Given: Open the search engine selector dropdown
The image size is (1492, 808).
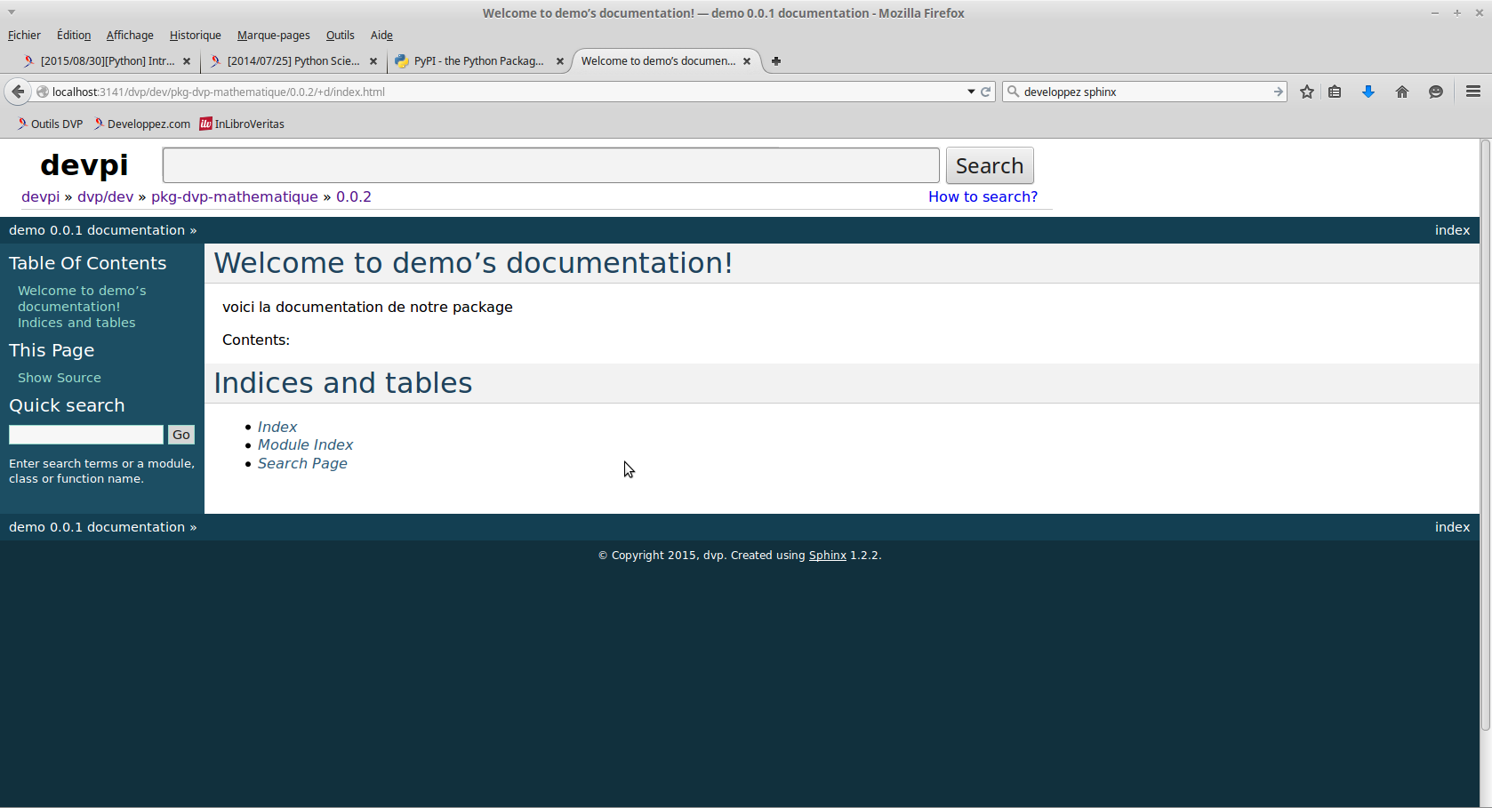Looking at the screenshot, I should click(1014, 92).
